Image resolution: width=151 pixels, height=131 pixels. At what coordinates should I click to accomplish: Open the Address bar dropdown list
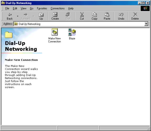pos(146,24)
